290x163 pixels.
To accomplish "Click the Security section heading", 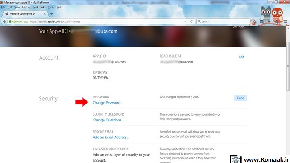I will tap(48, 99).
